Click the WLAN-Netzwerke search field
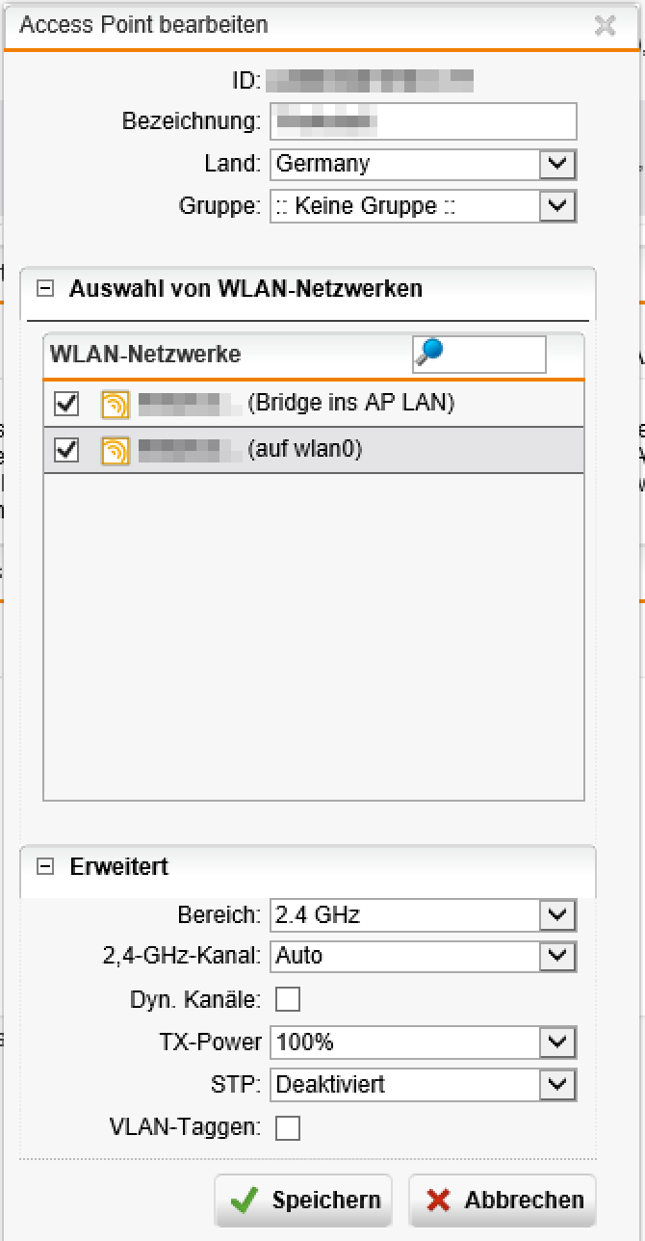Screen dimensions: 645x1241 tap(493, 355)
